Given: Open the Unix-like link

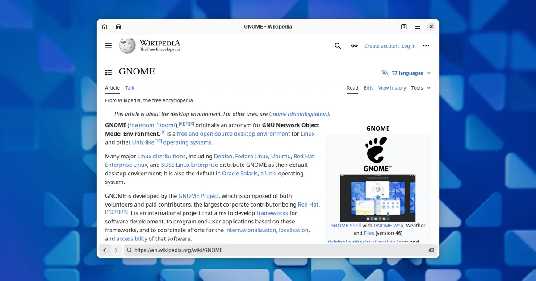Looking at the screenshot, I should tap(143, 142).
